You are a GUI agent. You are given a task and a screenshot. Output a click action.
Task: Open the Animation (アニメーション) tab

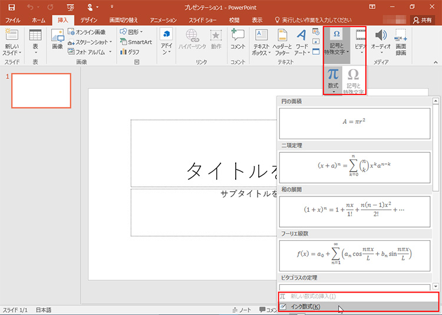point(163,20)
